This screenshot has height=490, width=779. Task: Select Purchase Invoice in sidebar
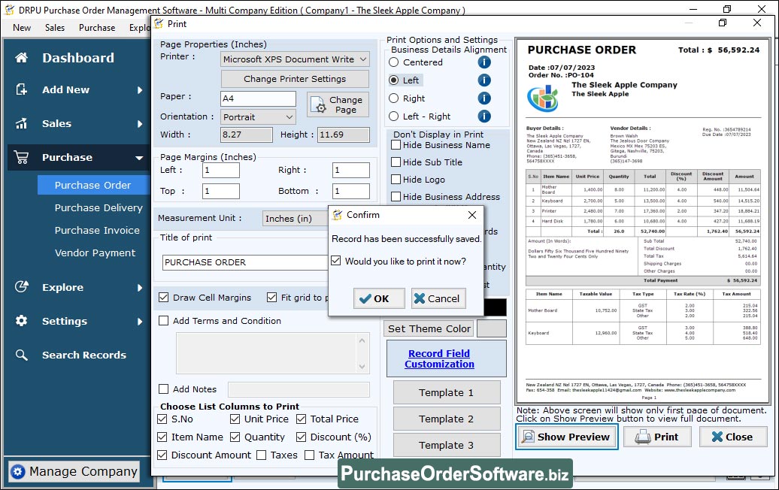click(97, 231)
